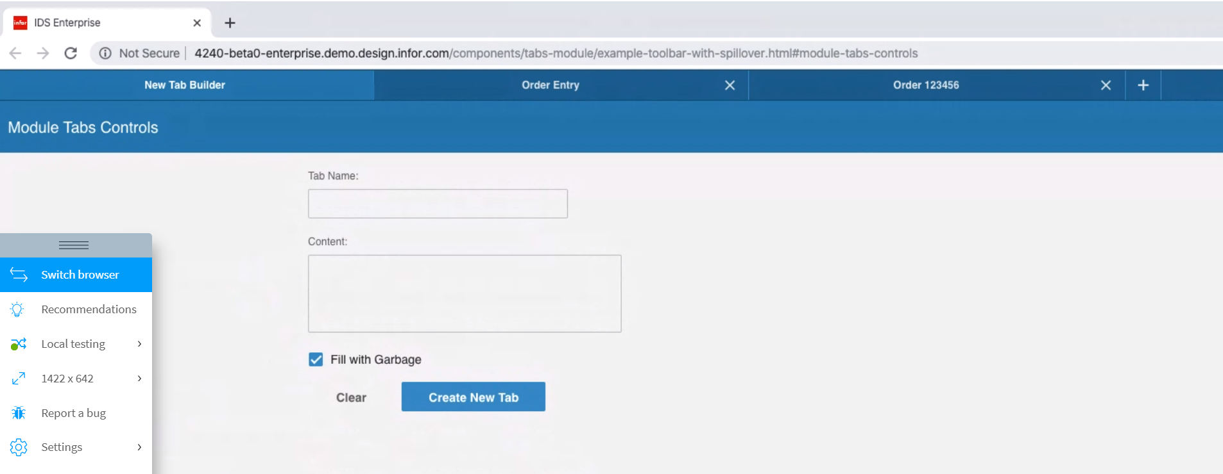Choose Report a bug menu item
Image resolution: width=1223 pixels, height=474 pixels.
click(76, 413)
